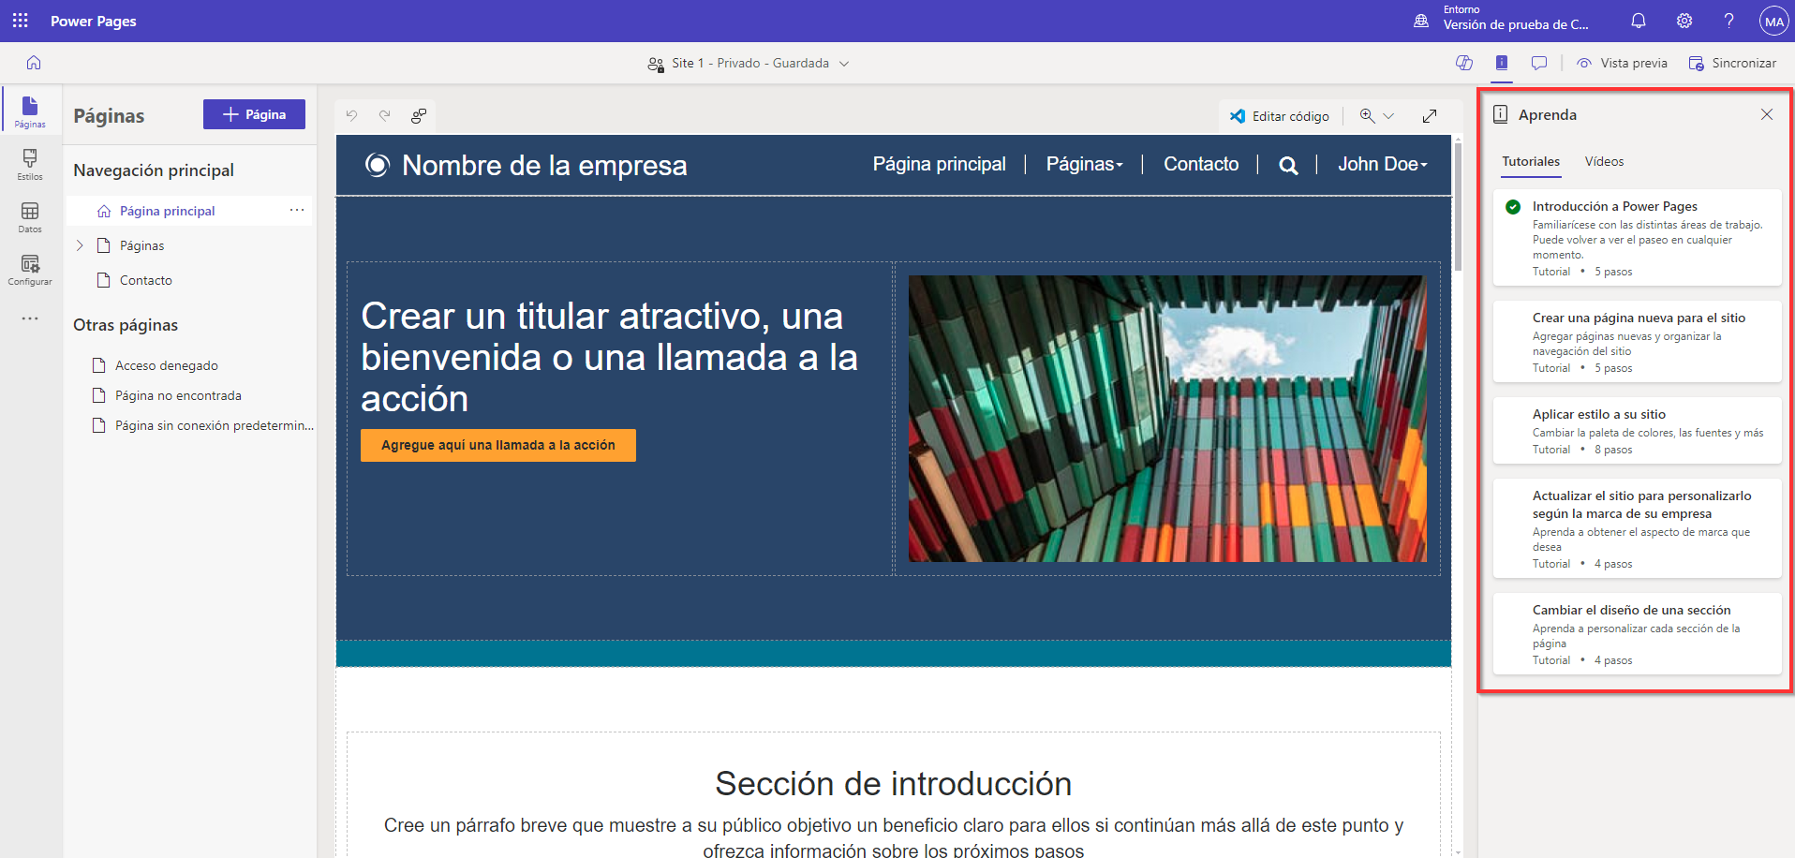The width and height of the screenshot is (1795, 858).
Task: Click the redo arrow in canvas toolbar
Action: [x=385, y=115]
